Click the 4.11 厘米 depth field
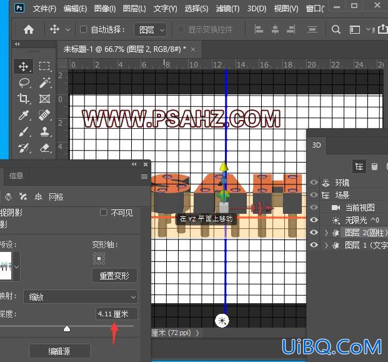The width and height of the screenshot is (388, 362). (117, 314)
